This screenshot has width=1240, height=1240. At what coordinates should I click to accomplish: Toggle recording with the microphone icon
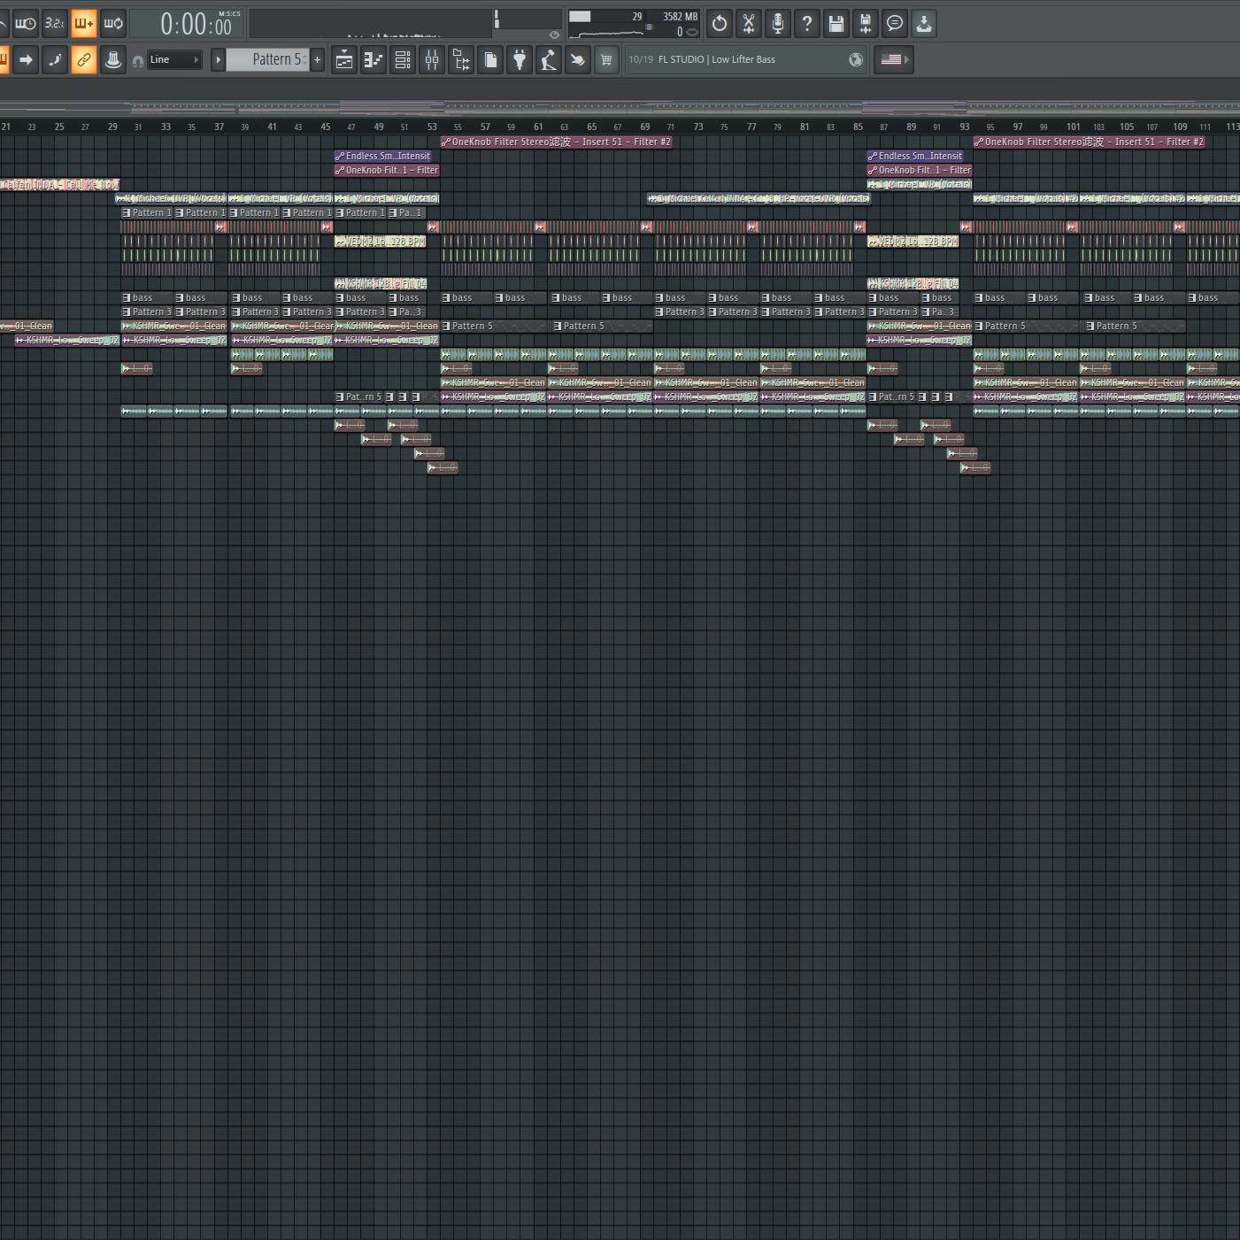[x=777, y=24]
